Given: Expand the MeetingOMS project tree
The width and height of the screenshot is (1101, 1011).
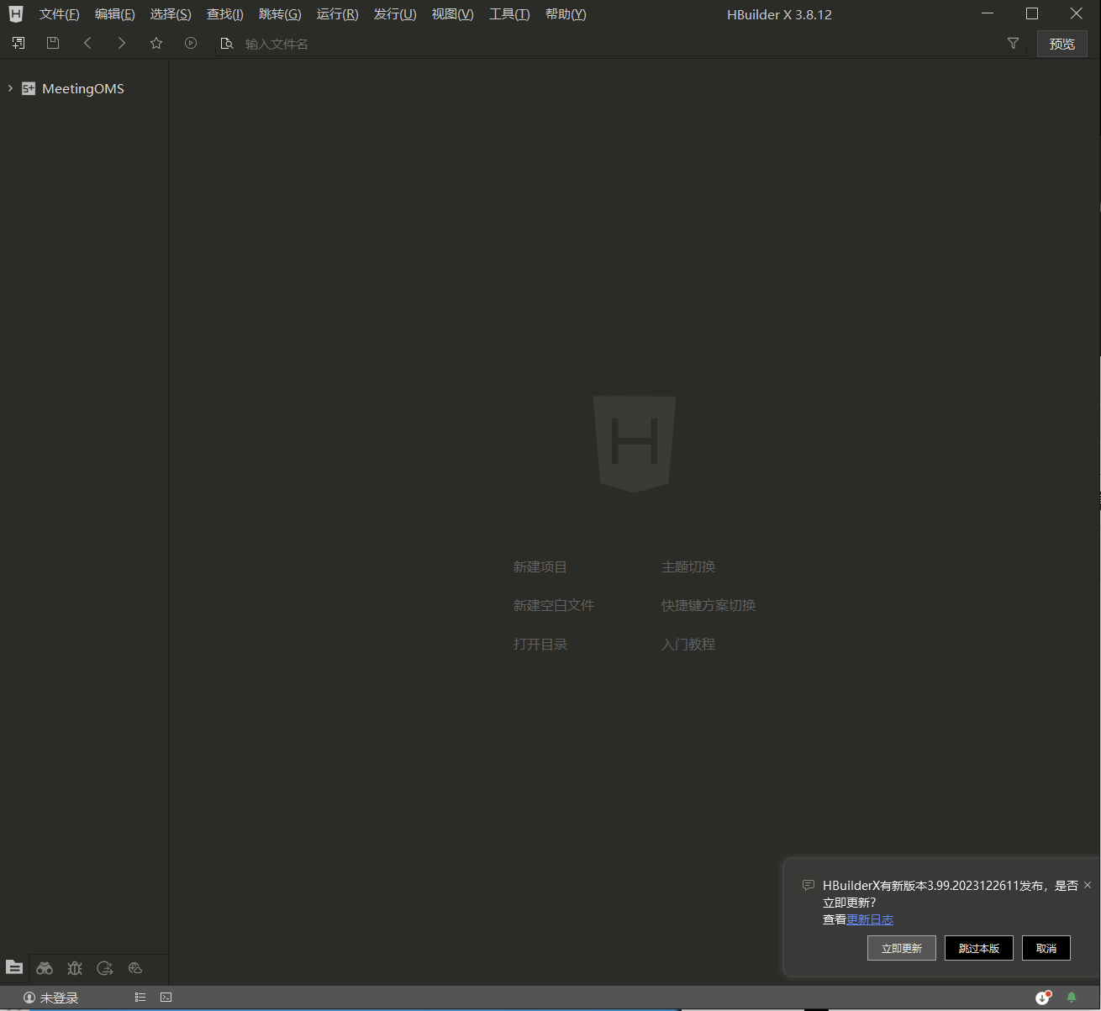Looking at the screenshot, I should [x=10, y=88].
